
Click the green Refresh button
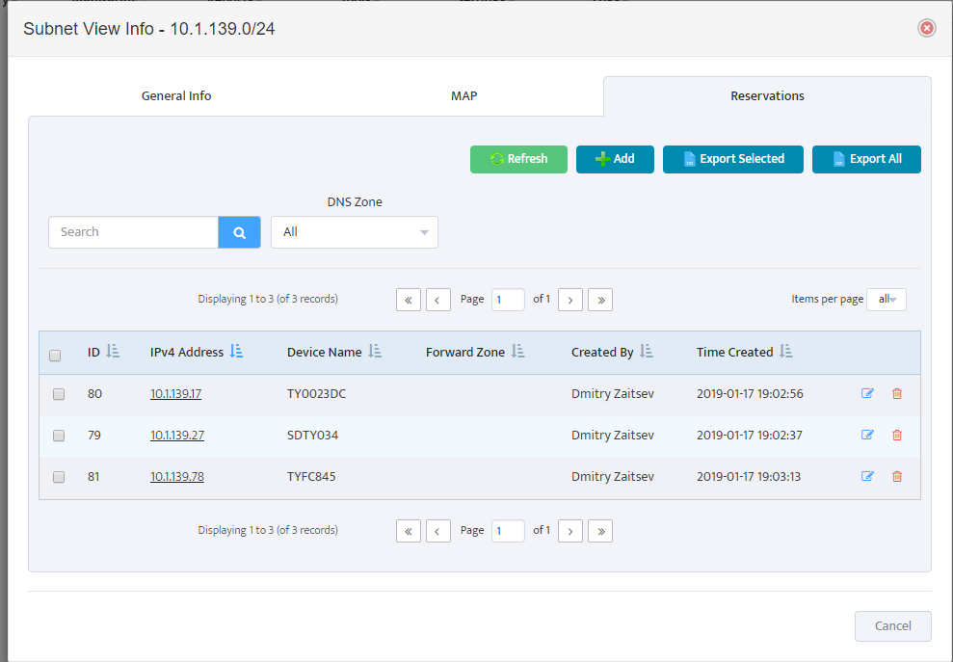(x=518, y=159)
